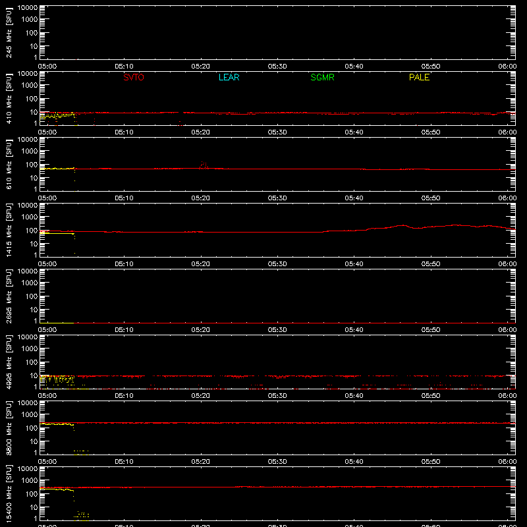
Task: Click 06:00 tick under the 2695 MHz plot
Action: 507,330
